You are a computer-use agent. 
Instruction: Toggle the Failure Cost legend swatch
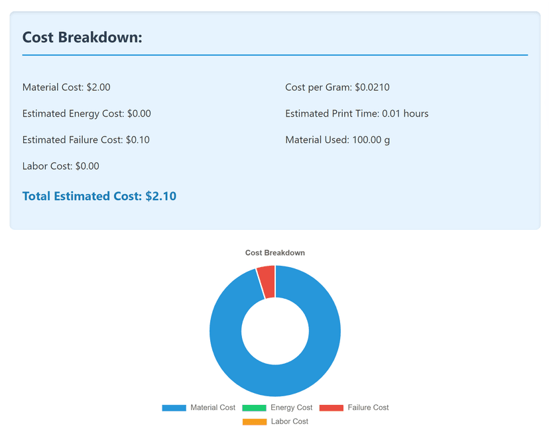(x=332, y=408)
